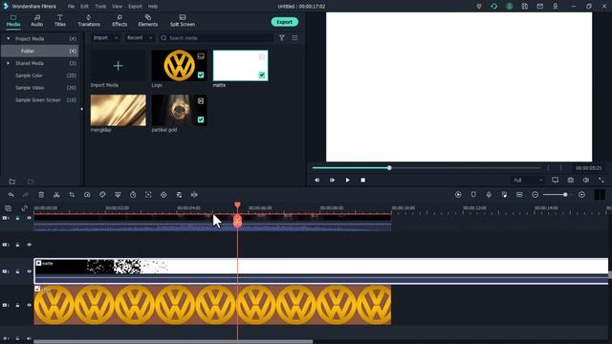This screenshot has width=612, height=344.
Task: Toggle the green lock on top video track
Action: tap(17, 218)
